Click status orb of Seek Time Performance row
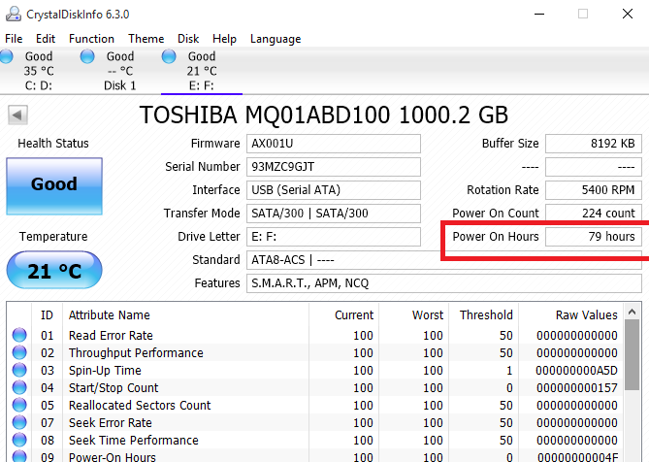Screen dimensions: 649x462 coord(19,440)
